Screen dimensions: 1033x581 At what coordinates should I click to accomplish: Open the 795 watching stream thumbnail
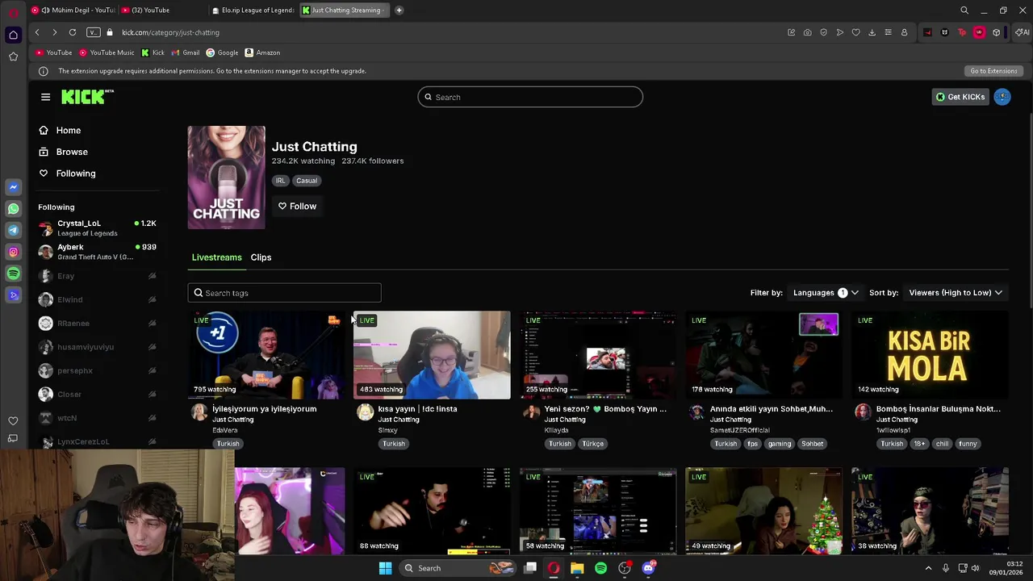(266, 355)
